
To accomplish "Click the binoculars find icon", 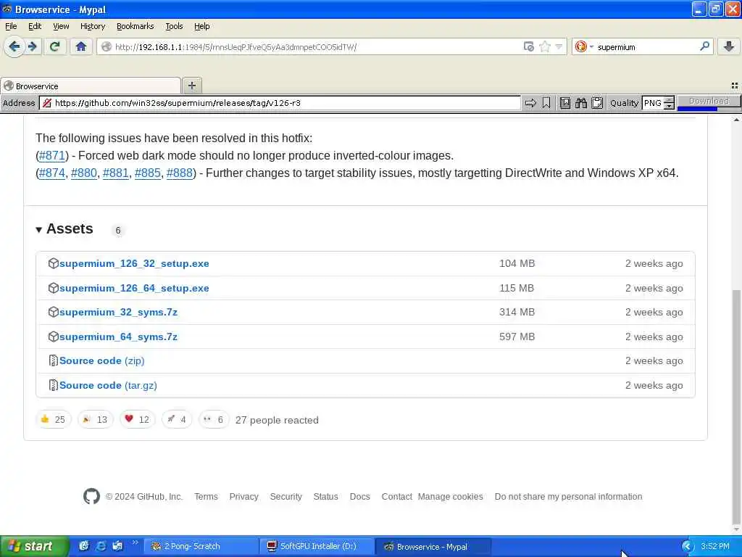I will (581, 103).
